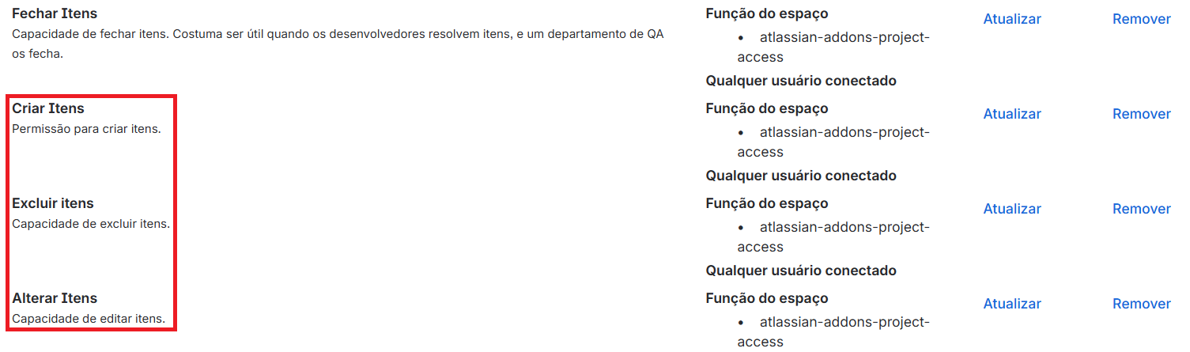
Task: Click the Alterar Itens permission title
Action: click(55, 298)
